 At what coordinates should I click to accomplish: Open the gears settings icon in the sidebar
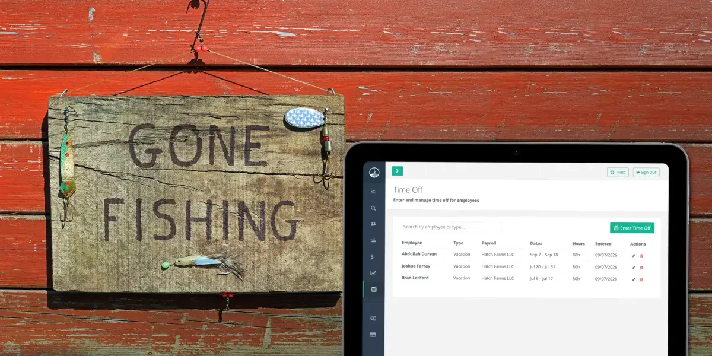(x=373, y=318)
